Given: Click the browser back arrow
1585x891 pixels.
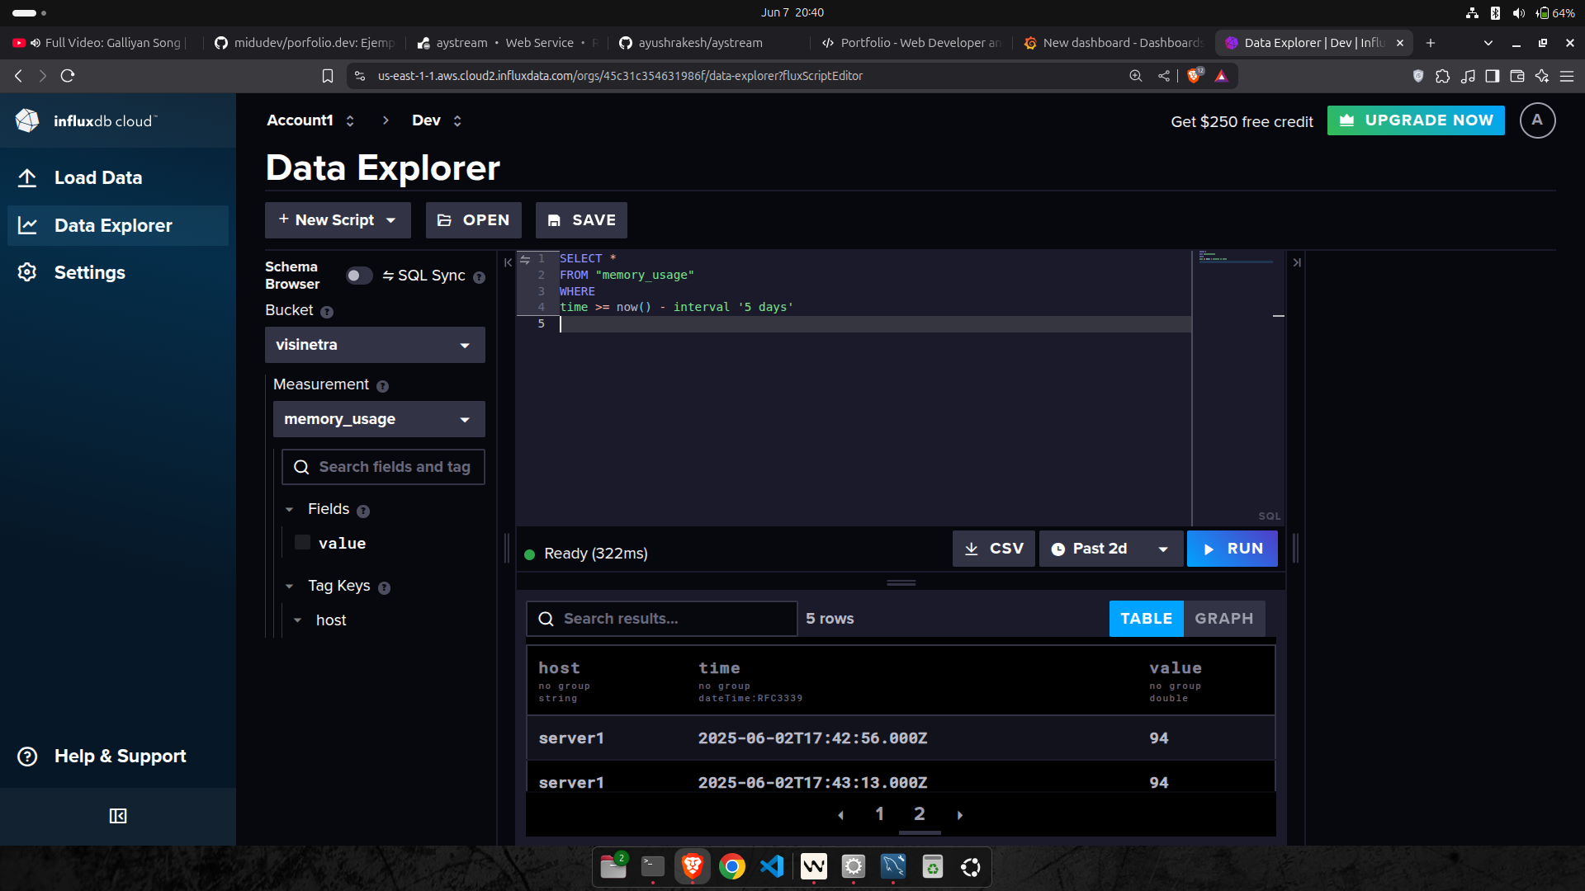Looking at the screenshot, I should [x=18, y=76].
